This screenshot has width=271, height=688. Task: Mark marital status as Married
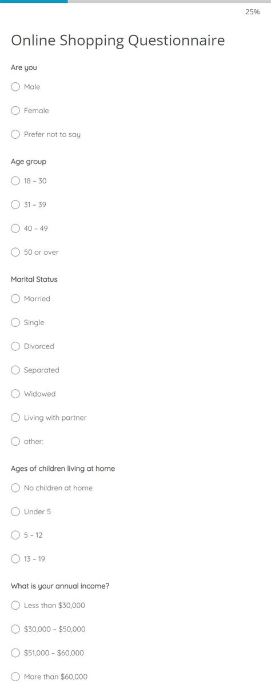[x=15, y=299]
